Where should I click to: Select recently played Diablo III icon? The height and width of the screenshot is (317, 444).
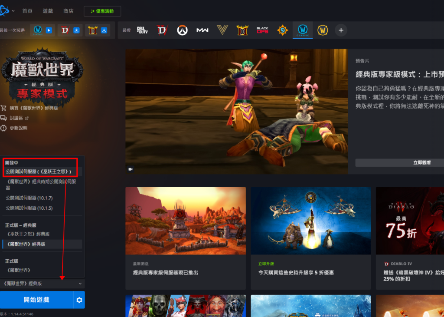(93, 30)
